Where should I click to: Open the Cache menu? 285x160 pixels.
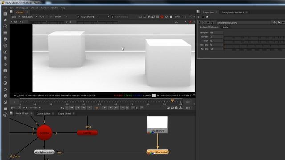coord(54,8)
